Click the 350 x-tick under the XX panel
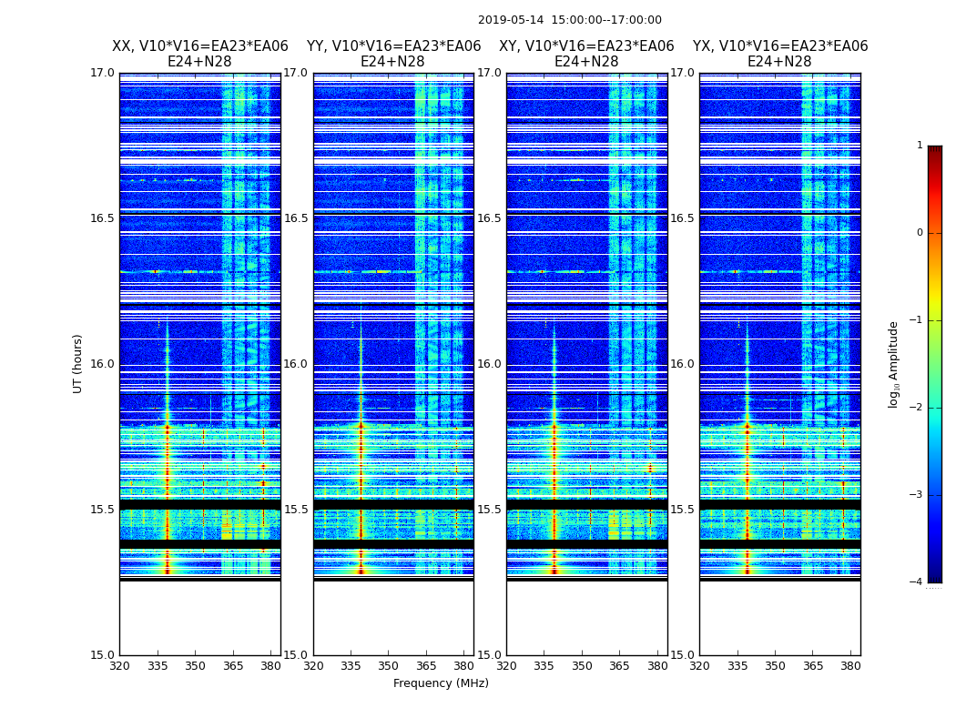The height and width of the screenshot is (728, 956). (x=195, y=666)
